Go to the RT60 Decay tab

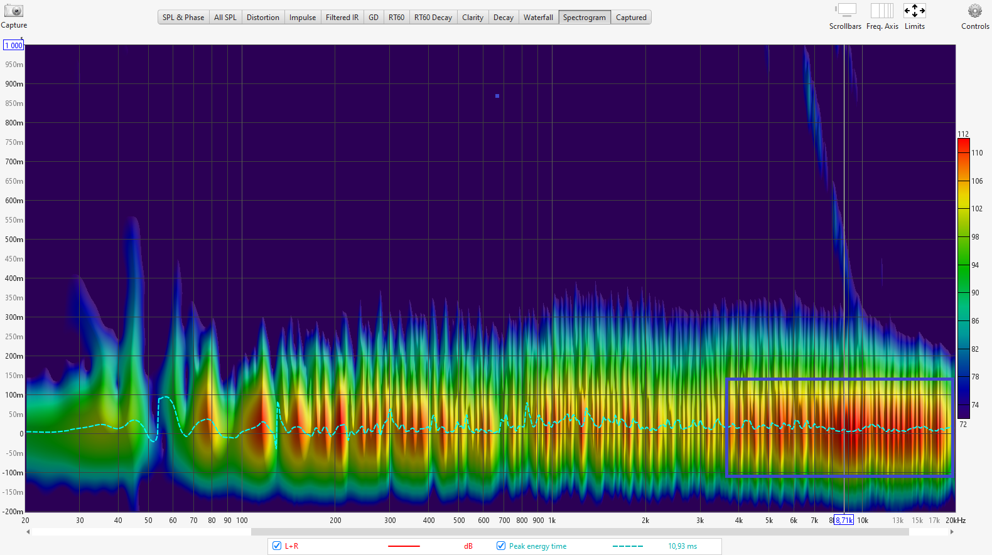coord(433,18)
